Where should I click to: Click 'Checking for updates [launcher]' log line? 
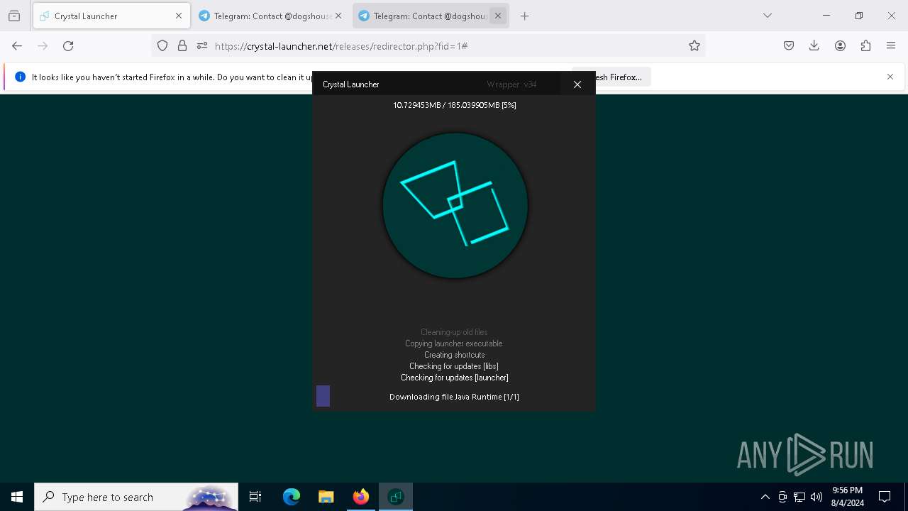[455, 378]
